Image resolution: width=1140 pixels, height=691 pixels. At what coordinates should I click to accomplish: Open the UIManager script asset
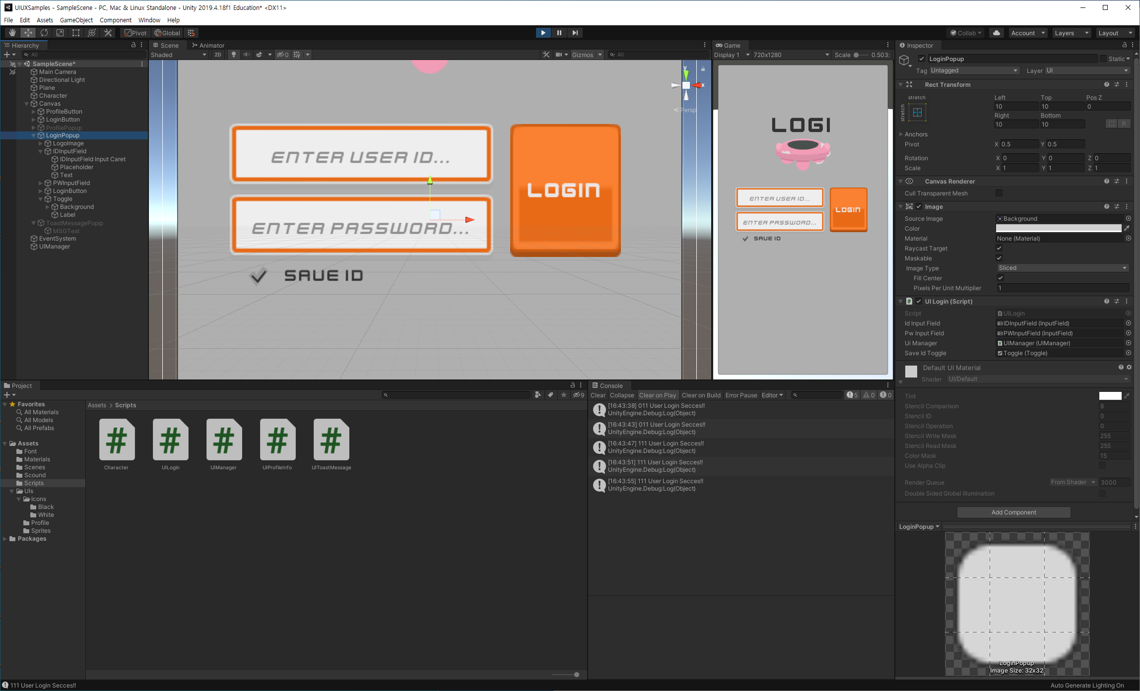pyautogui.click(x=223, y=440)
